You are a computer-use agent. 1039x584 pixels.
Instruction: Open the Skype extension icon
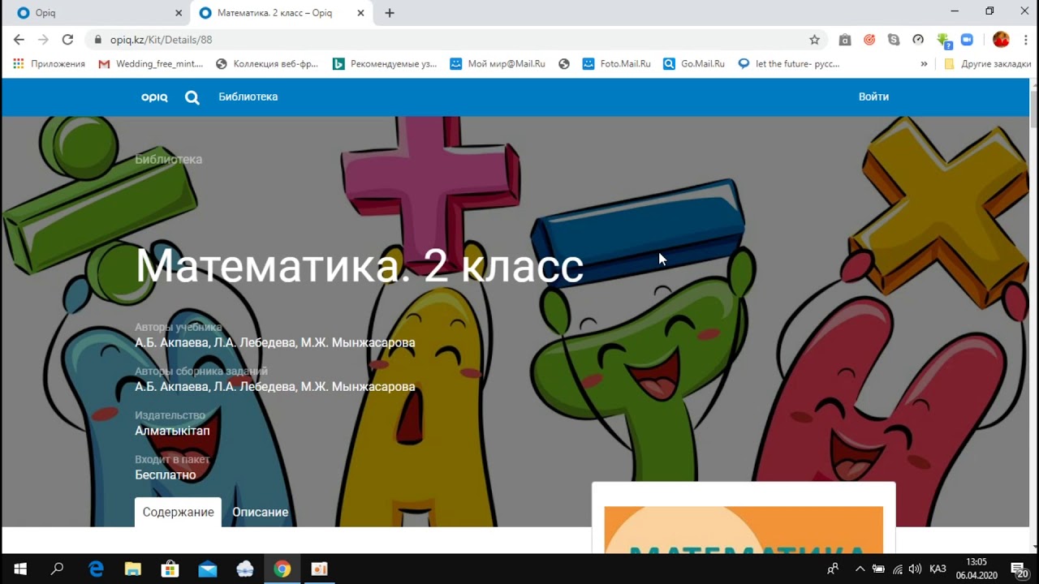(x=894, y=39)
